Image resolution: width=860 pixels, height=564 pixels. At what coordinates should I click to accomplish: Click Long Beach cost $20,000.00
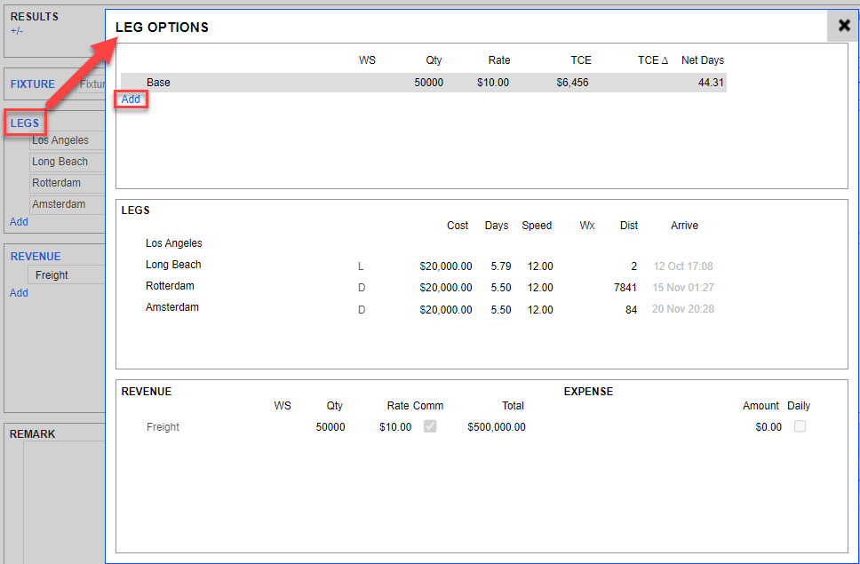point(445,266)
